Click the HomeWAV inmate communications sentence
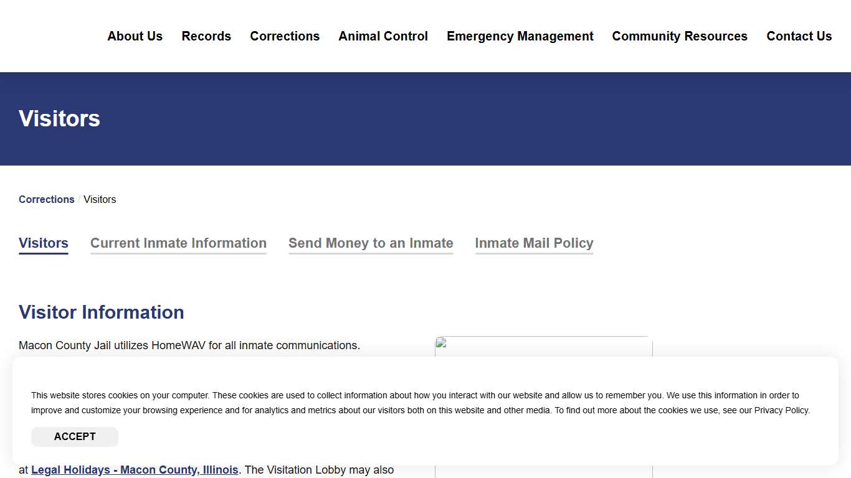The width and height of the screenshot is (851, 478). pyautogui.click(x=189, y=345)
